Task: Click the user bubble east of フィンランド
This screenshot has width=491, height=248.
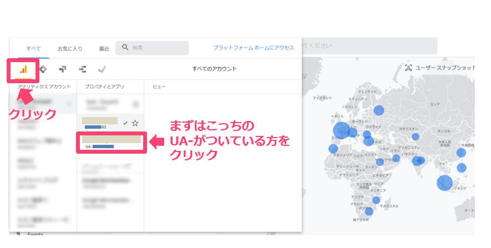Action: [x=378, y=110]
